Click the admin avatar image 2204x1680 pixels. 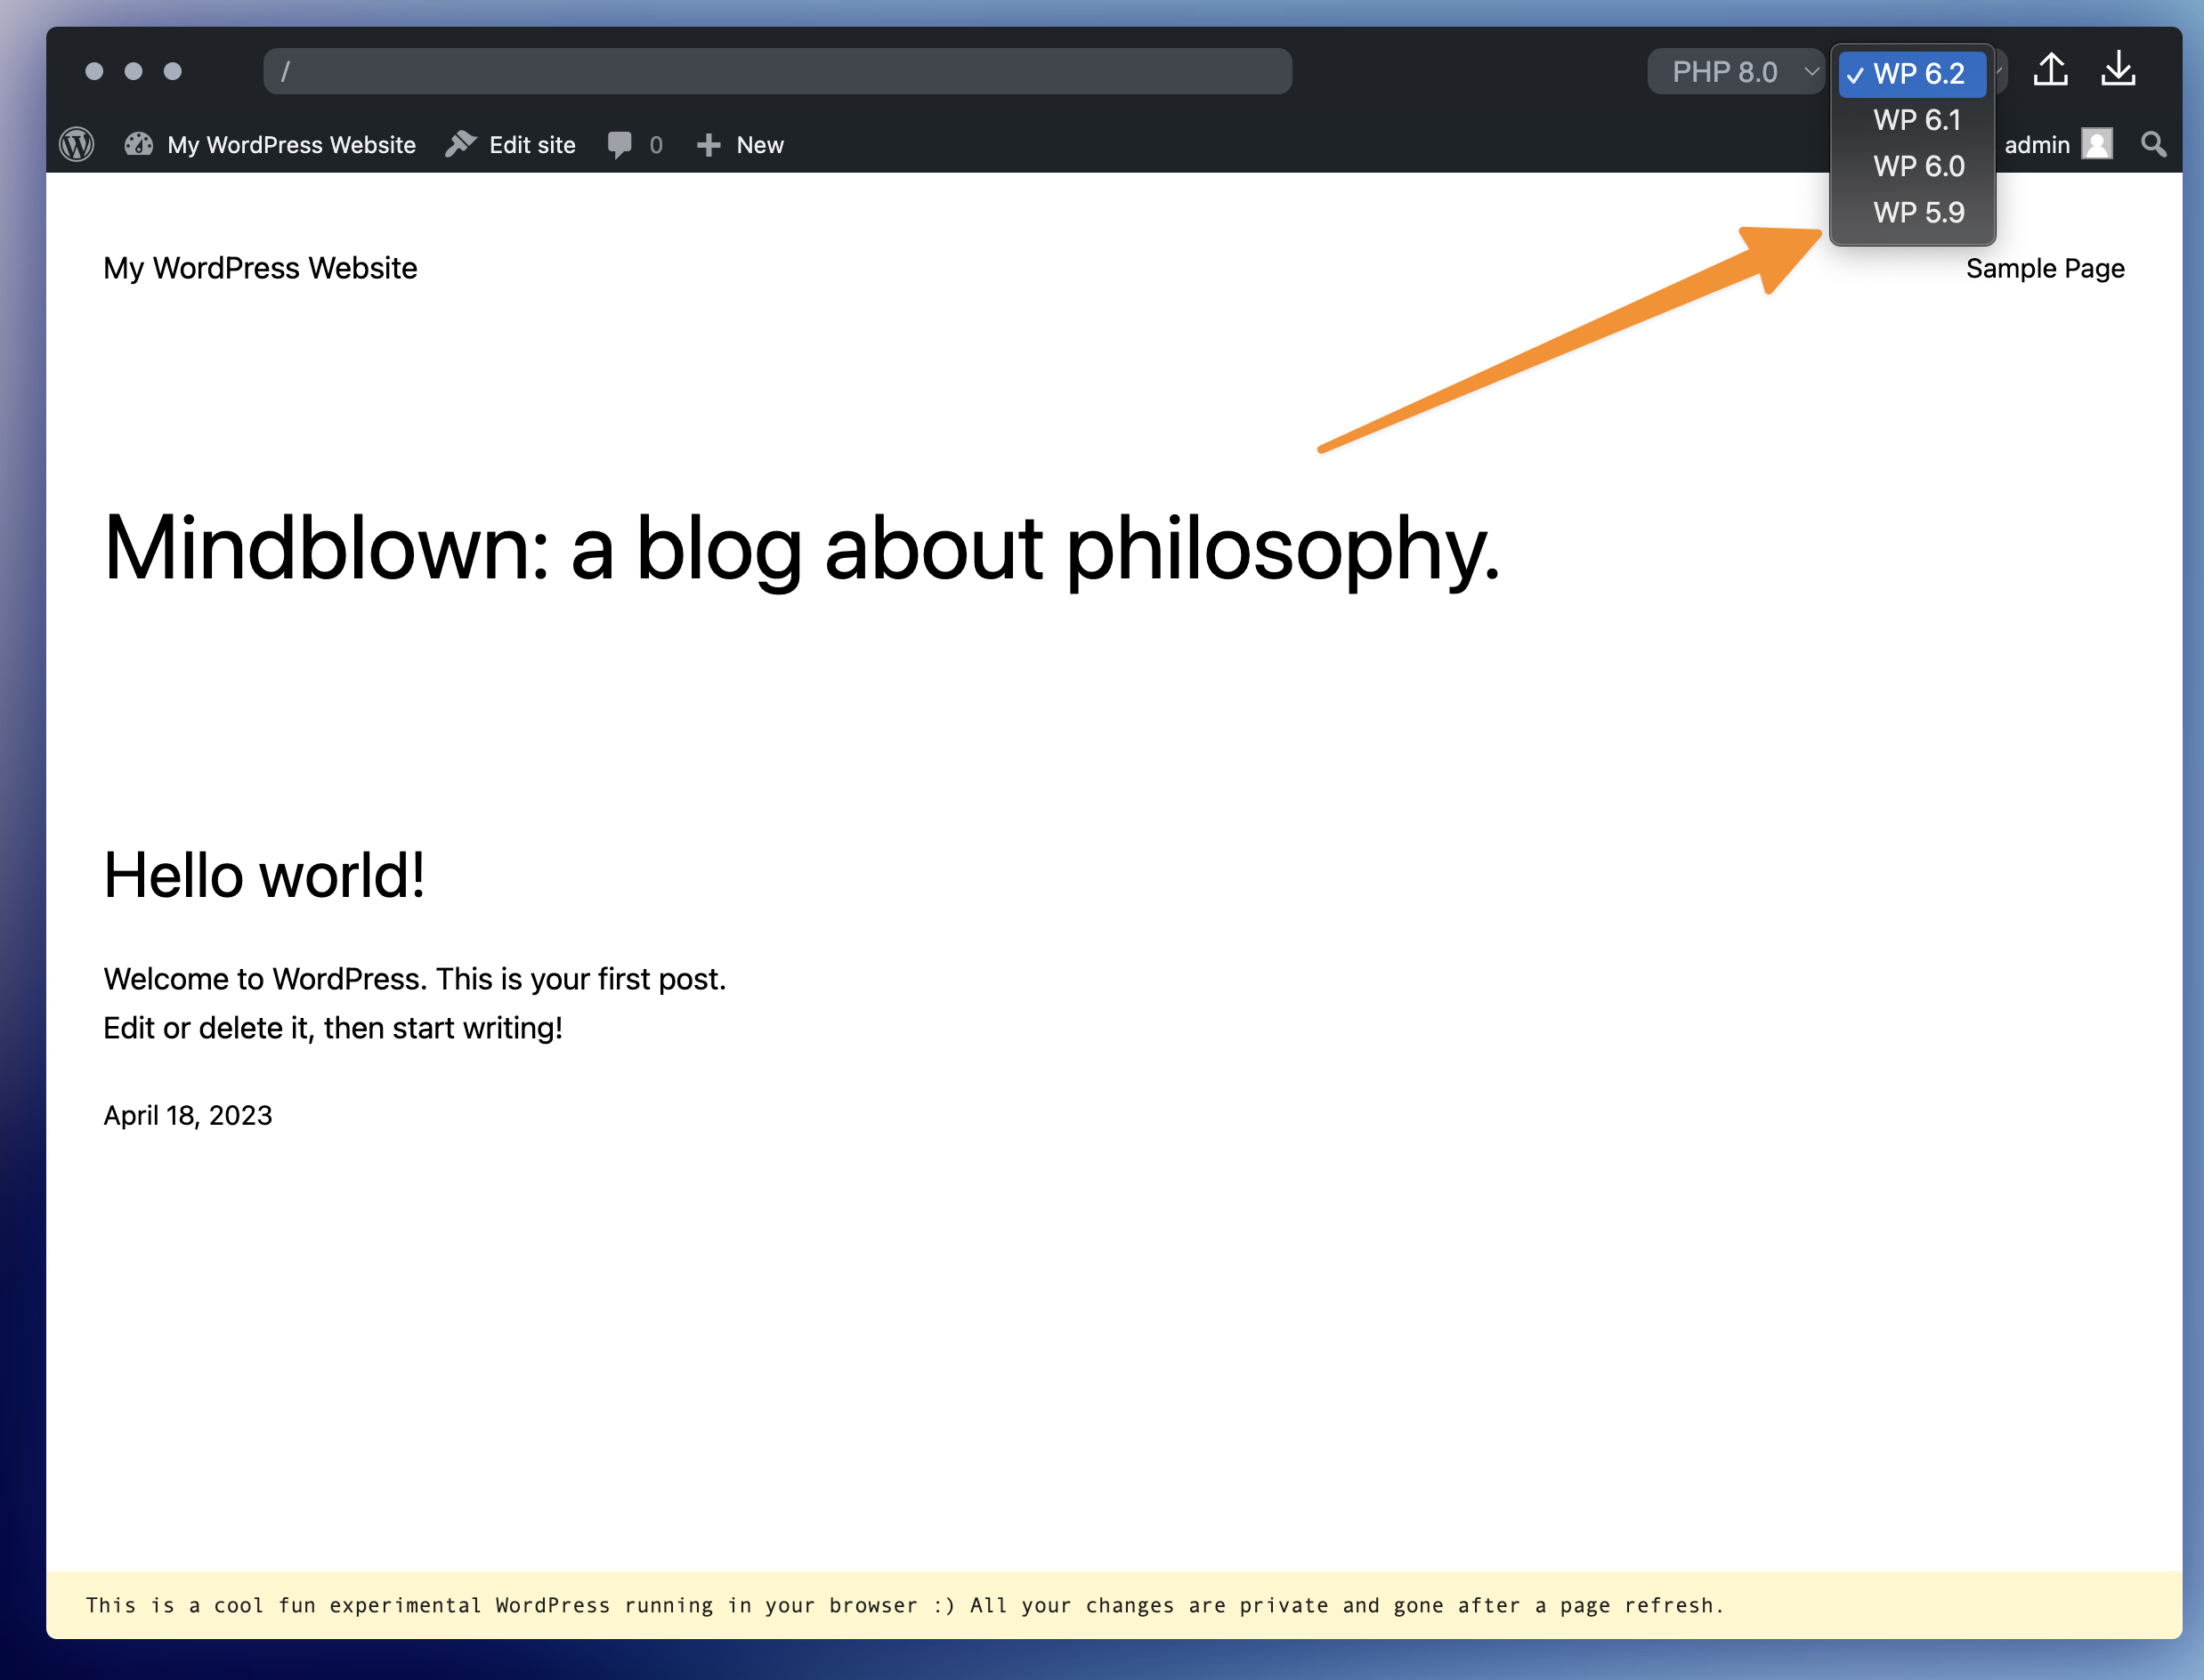coord(2097,144)
